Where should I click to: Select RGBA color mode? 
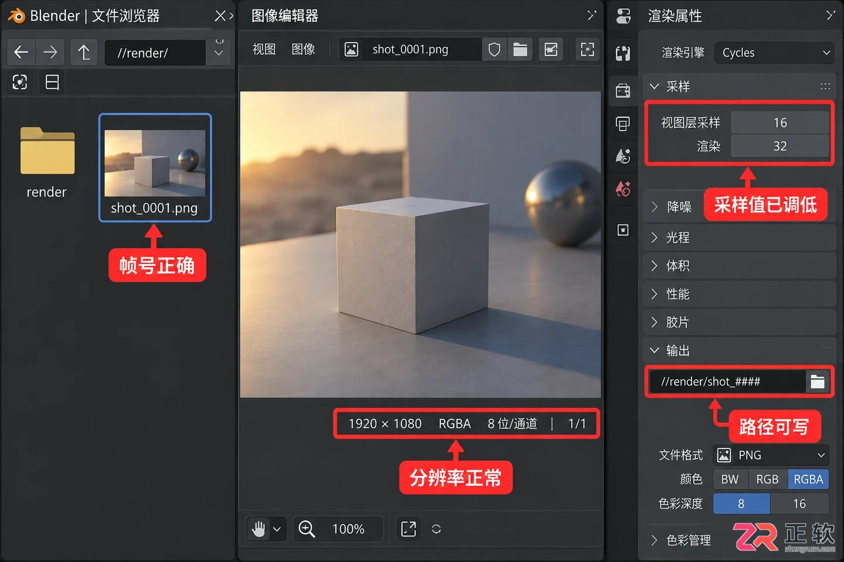click(x=808, y=479)
